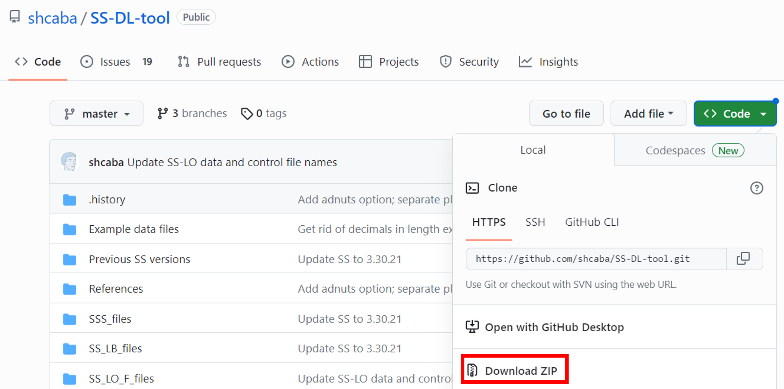Image resolution: width=784 pixels, height=389 pixels.
Task: Open the Security tab
Action: coord(469,62)
